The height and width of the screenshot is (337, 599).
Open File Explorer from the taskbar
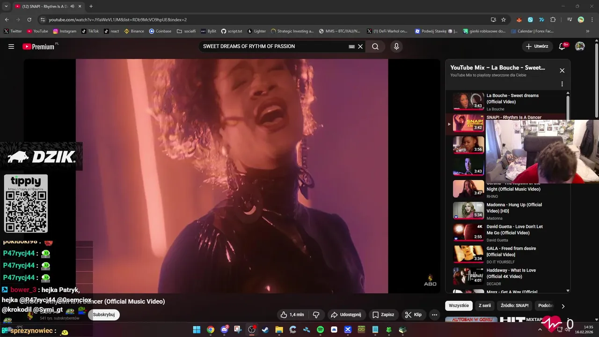[x=279, y=330]
